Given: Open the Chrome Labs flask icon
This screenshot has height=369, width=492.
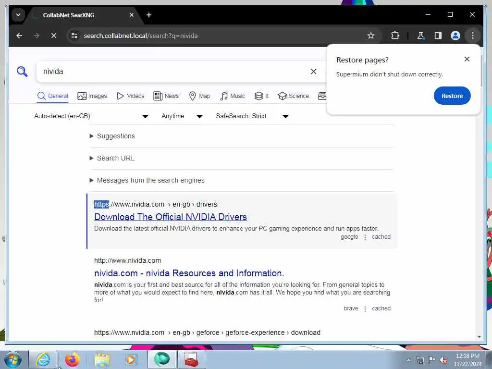Looking at the screenshot, I should point(420,36).
